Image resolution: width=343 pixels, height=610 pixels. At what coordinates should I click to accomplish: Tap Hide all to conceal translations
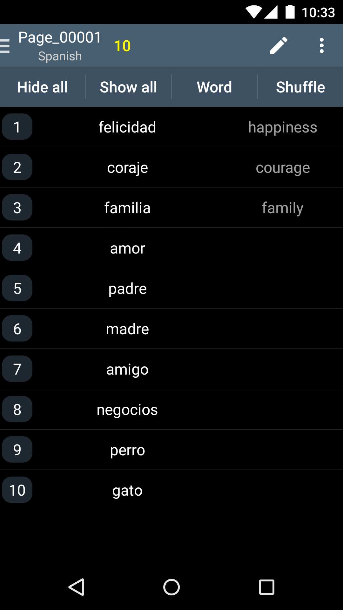tap(43, 87)
